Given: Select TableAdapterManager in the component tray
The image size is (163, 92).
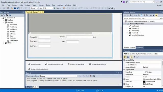Looking at the screenshot, I should click(x=98, y=64).
